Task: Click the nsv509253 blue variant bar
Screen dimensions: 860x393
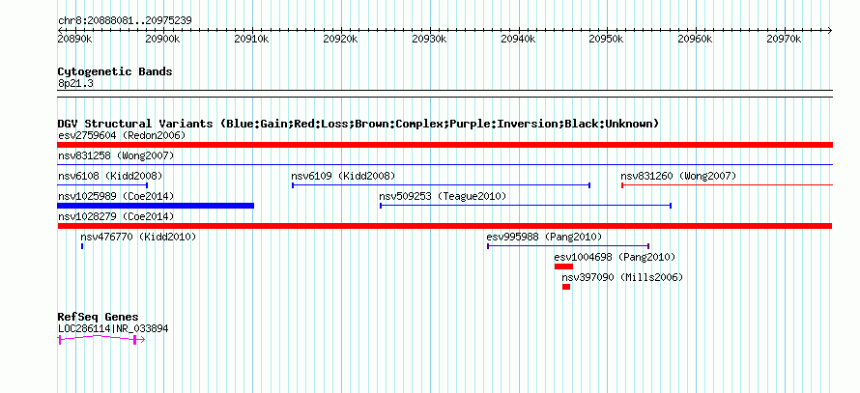Action: [x=526, y=206]
